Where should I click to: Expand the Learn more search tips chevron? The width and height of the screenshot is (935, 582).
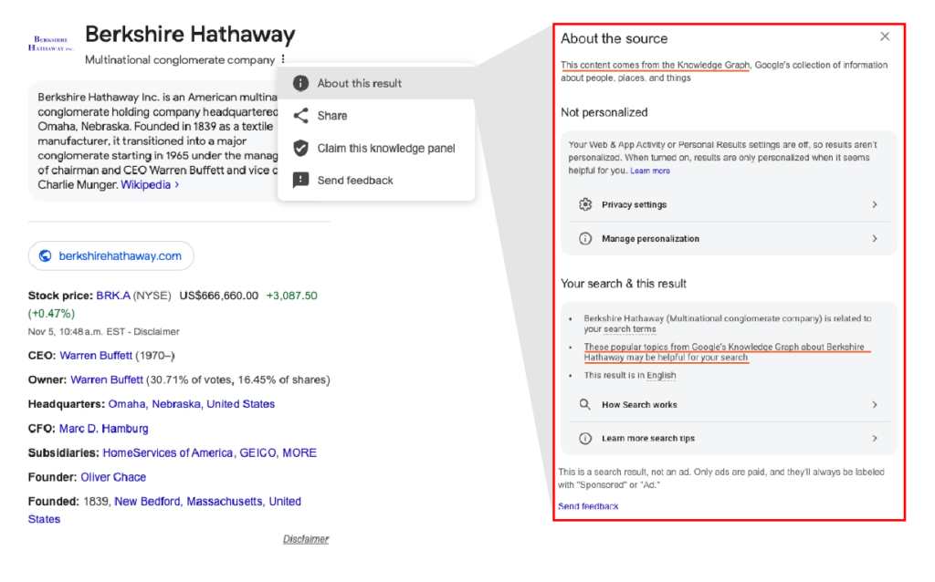(x=875, y=439)
